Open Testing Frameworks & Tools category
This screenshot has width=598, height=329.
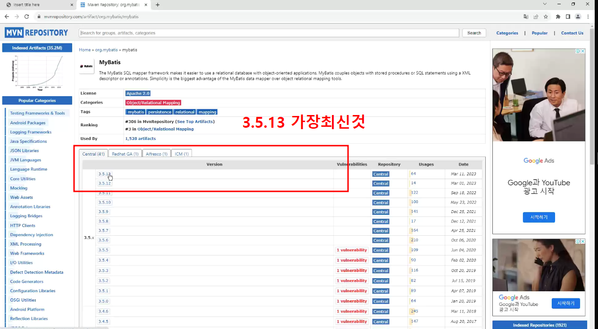pyautogui.click(x=37, y=113)
